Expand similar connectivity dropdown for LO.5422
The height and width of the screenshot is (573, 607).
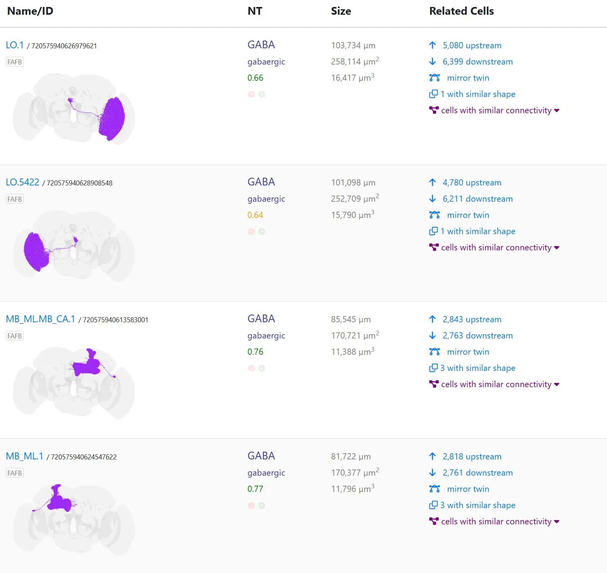pyautogui.click(x=556, y=248)
